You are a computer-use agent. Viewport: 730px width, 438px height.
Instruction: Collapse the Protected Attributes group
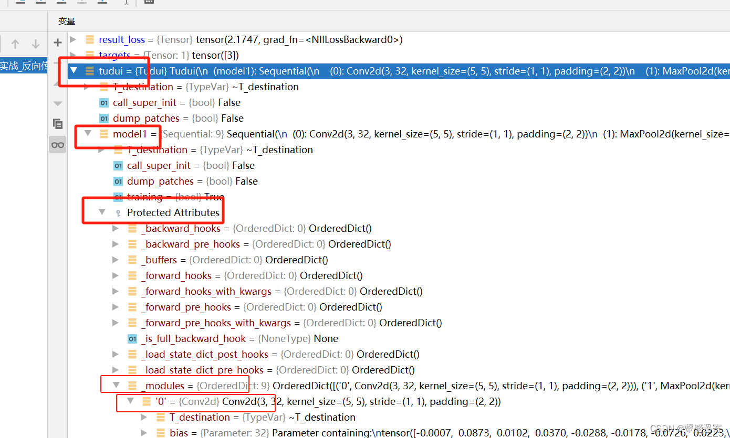click(x=102, y=212)
